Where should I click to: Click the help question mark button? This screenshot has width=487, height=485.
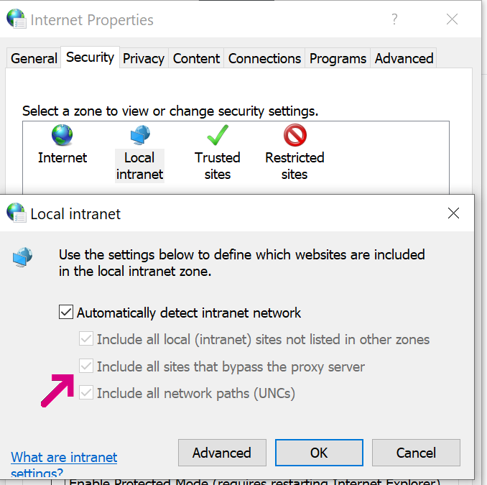point(394,19)
